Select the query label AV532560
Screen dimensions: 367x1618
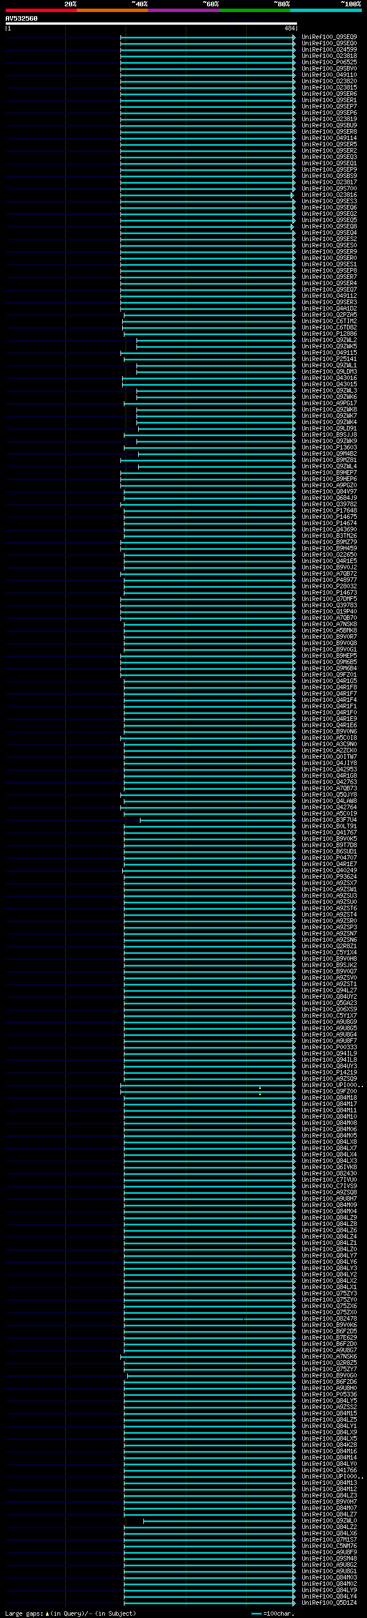[x=21, y=18]
